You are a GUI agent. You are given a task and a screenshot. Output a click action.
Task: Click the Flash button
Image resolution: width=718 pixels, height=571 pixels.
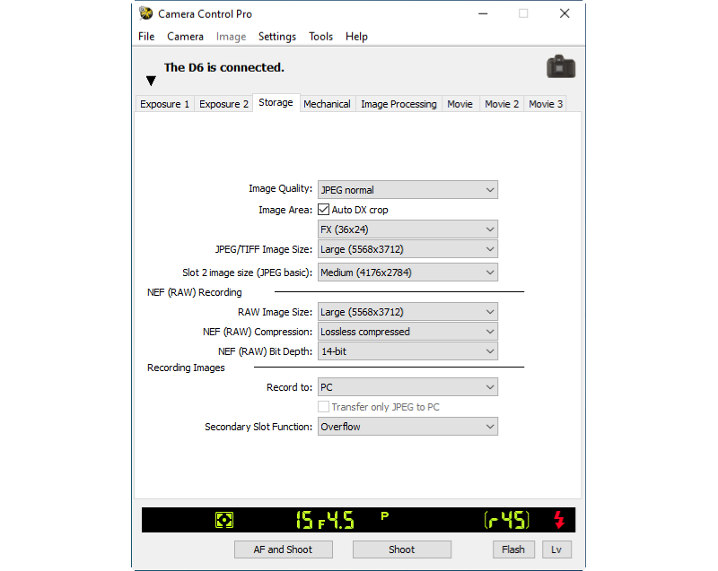[x=513, y=549]
